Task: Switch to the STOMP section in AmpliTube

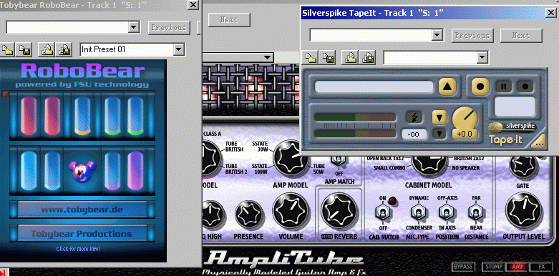Action: [493, 267]
